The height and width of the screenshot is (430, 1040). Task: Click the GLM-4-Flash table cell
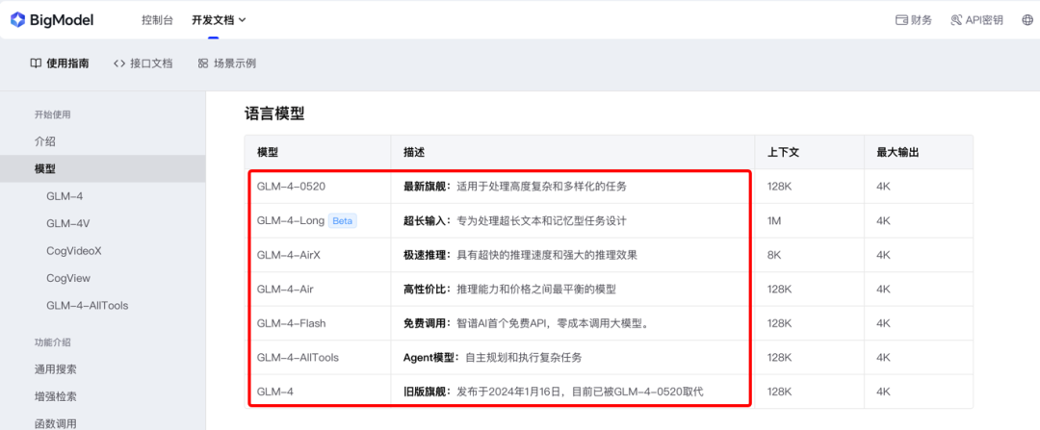[291, 323]
